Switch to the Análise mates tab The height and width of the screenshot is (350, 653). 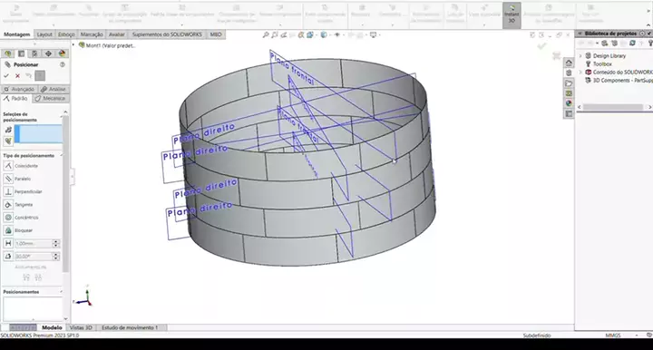(x=54, y=89)
